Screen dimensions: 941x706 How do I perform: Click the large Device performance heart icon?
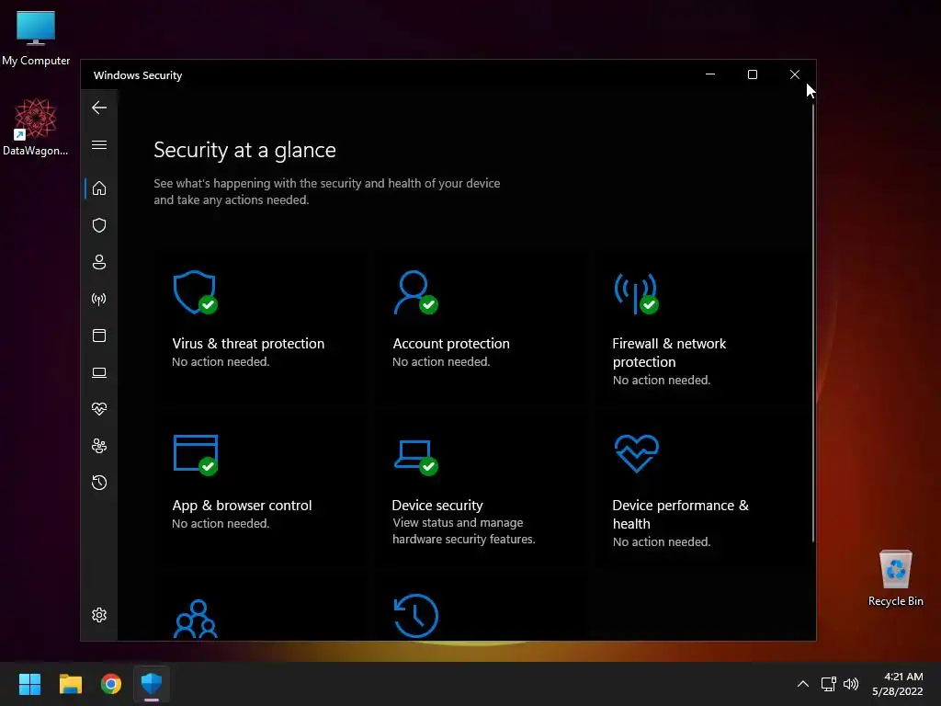637,453
